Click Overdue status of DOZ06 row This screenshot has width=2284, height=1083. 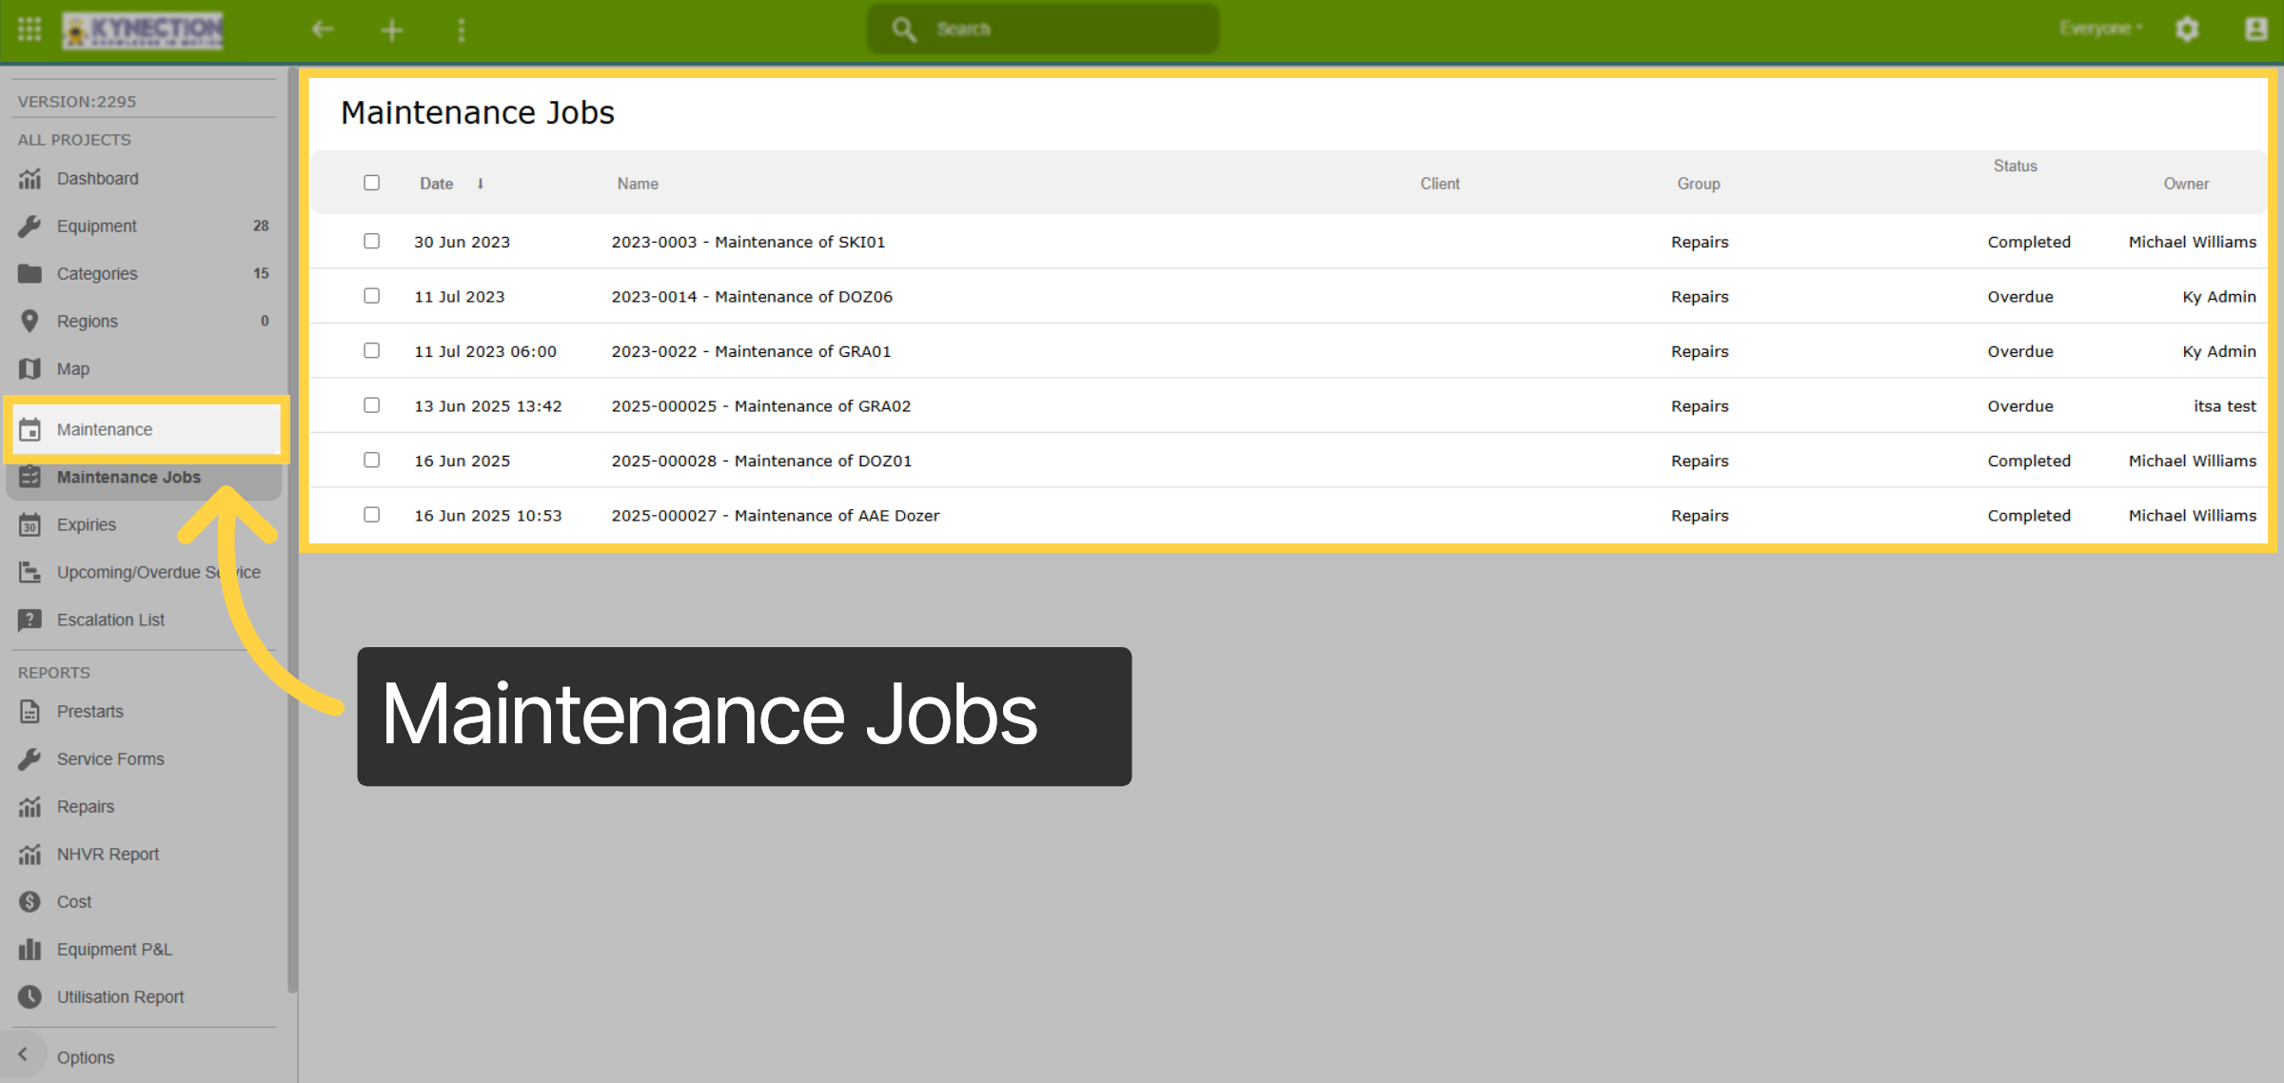(x=2020, y=297)
